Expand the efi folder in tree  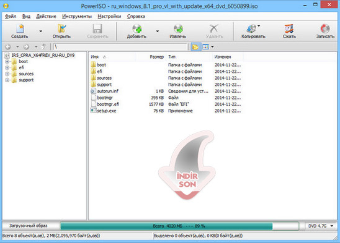(7, 67)
